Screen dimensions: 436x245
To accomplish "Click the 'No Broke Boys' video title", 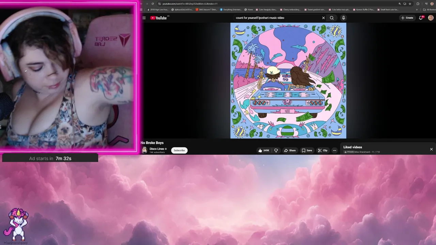I will click(152, 143).
